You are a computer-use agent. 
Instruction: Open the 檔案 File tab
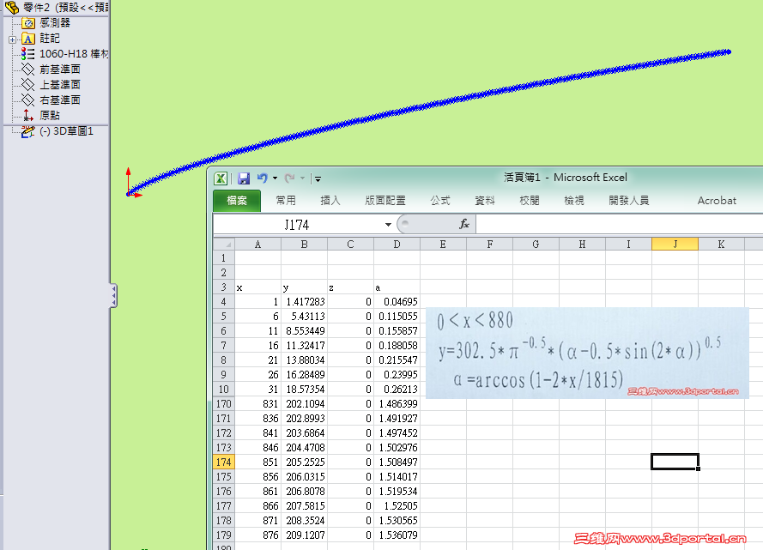point(236,199)
